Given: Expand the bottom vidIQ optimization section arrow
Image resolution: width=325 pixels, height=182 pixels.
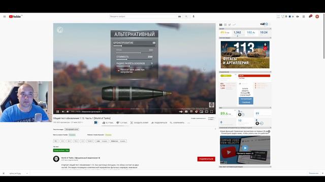Looking at the screenshot, I should [270, 167].
